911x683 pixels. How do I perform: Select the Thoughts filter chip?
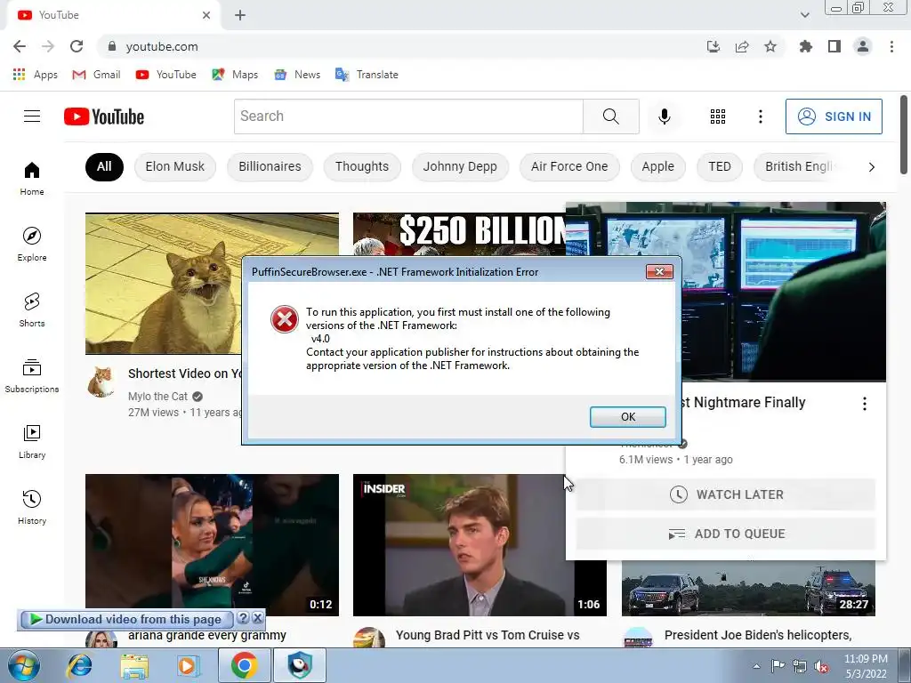362,166
